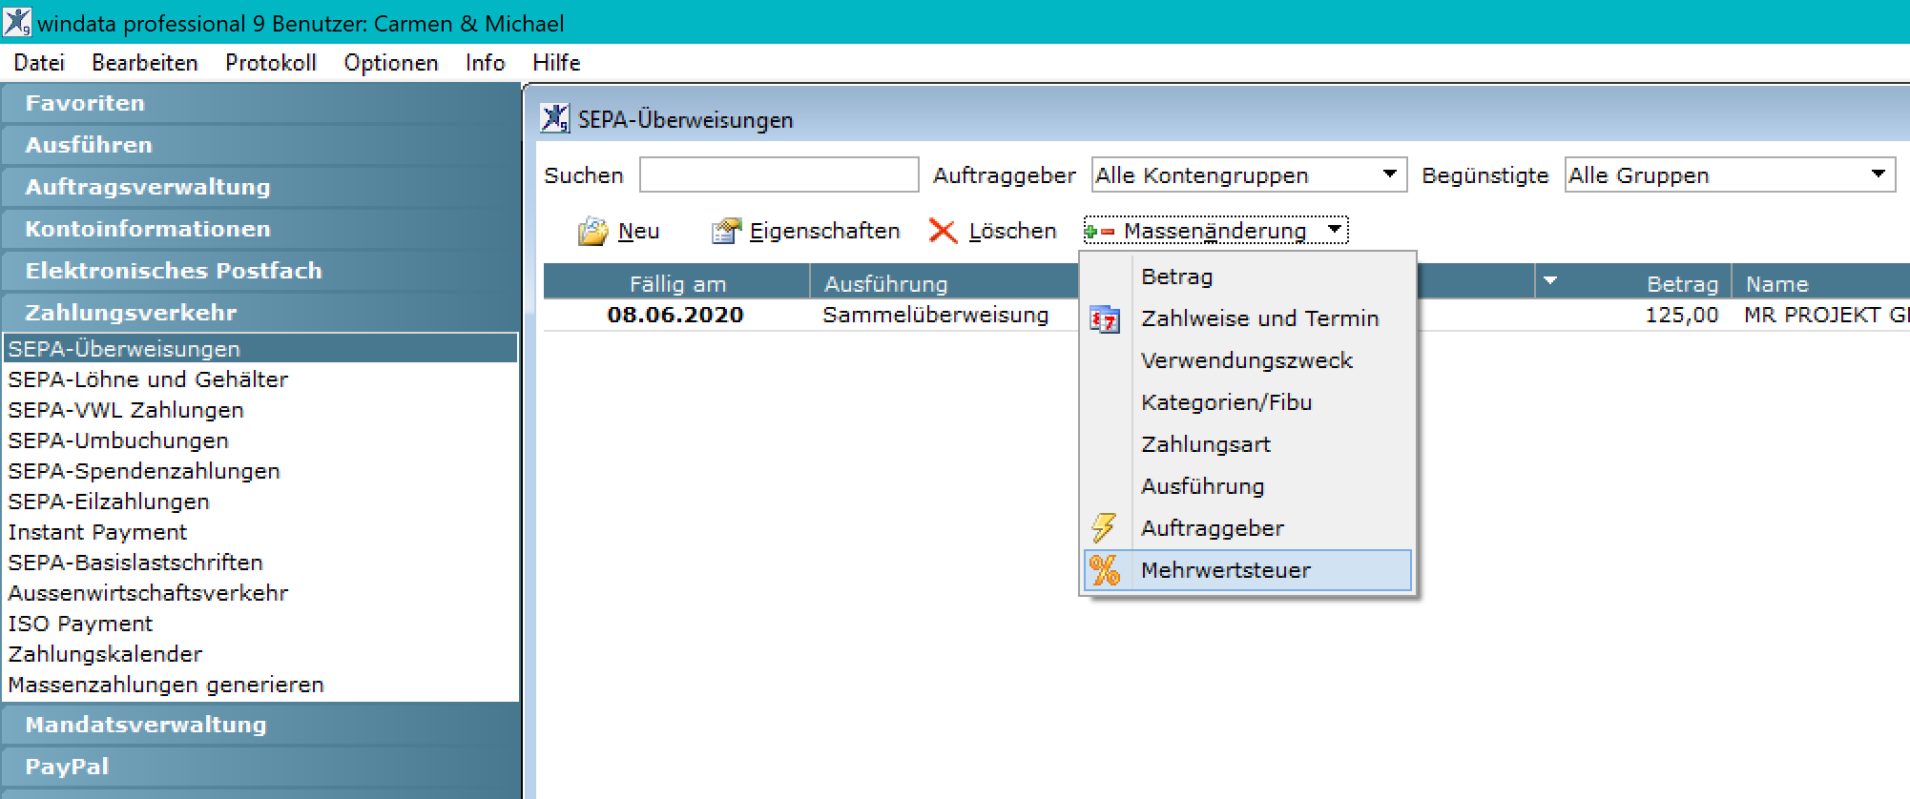Click the calendar icon beside Zahlweise und Termin
1910x799 pixels.
[1105, 318]
